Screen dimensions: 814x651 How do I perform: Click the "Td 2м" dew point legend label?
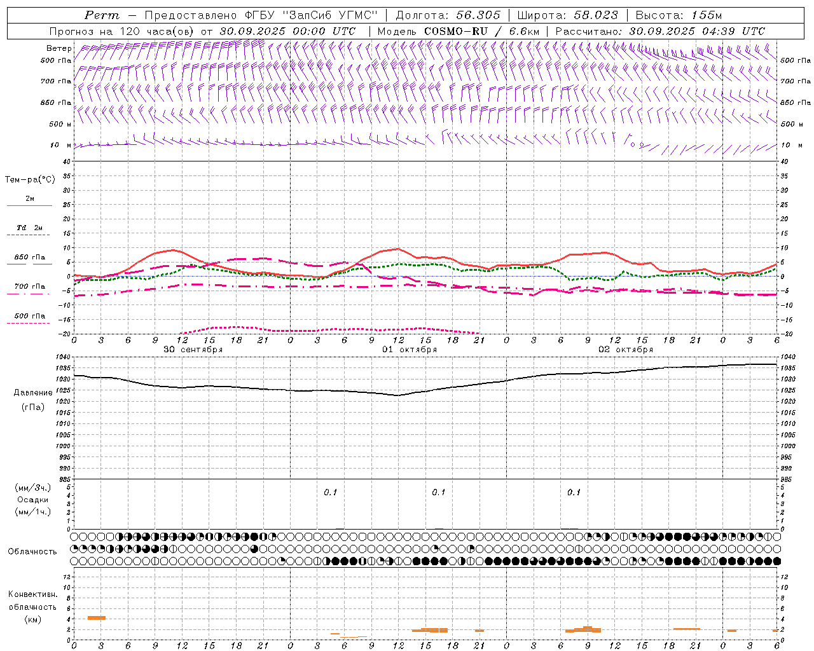tap(30, 228)
